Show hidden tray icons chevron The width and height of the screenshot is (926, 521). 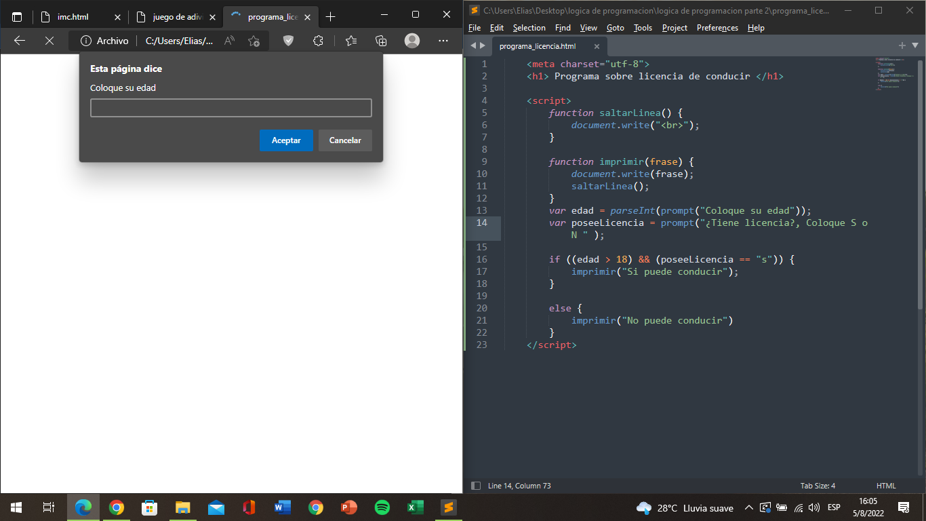point(748,507)
